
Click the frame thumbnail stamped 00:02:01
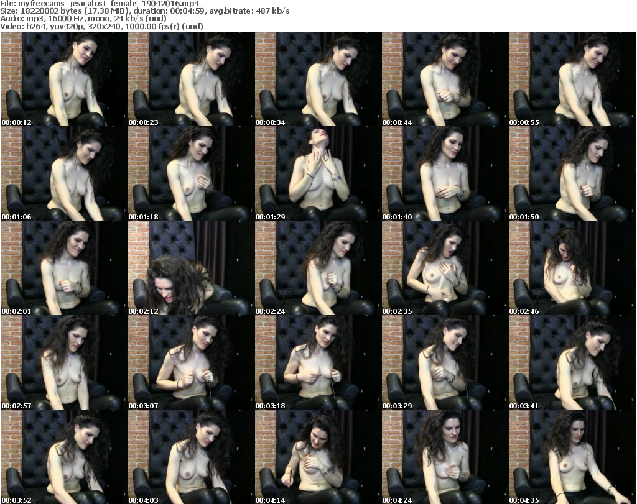[x=64, y=268]
